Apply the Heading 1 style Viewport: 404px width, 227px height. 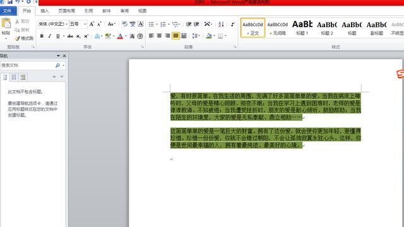tap(302, 28)
